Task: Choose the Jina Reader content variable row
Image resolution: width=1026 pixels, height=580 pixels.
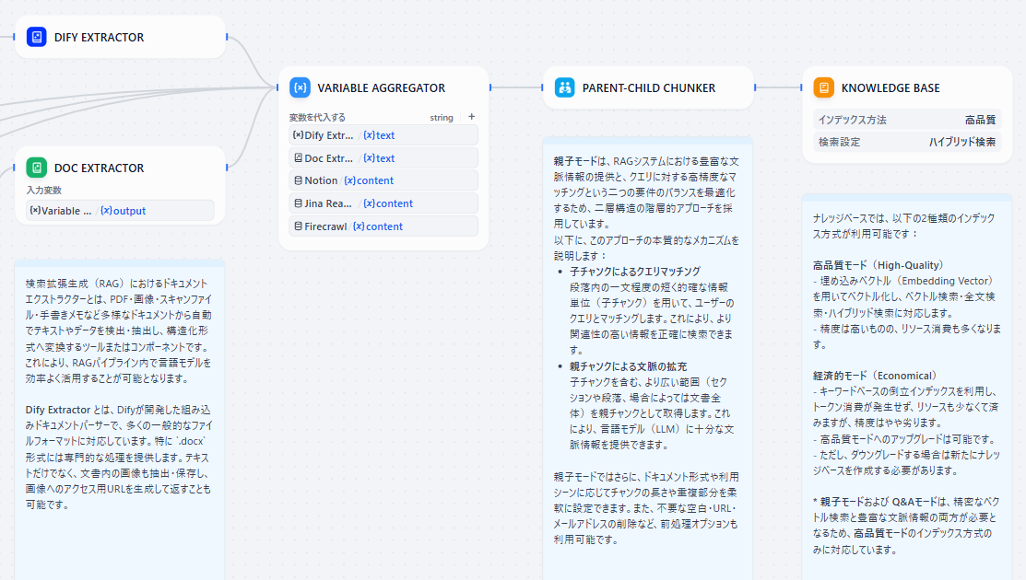Action: point(383,203)
